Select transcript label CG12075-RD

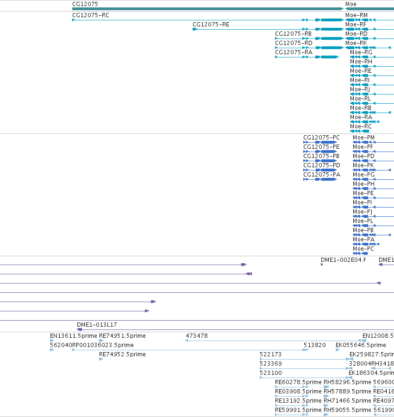pos(294,43)
